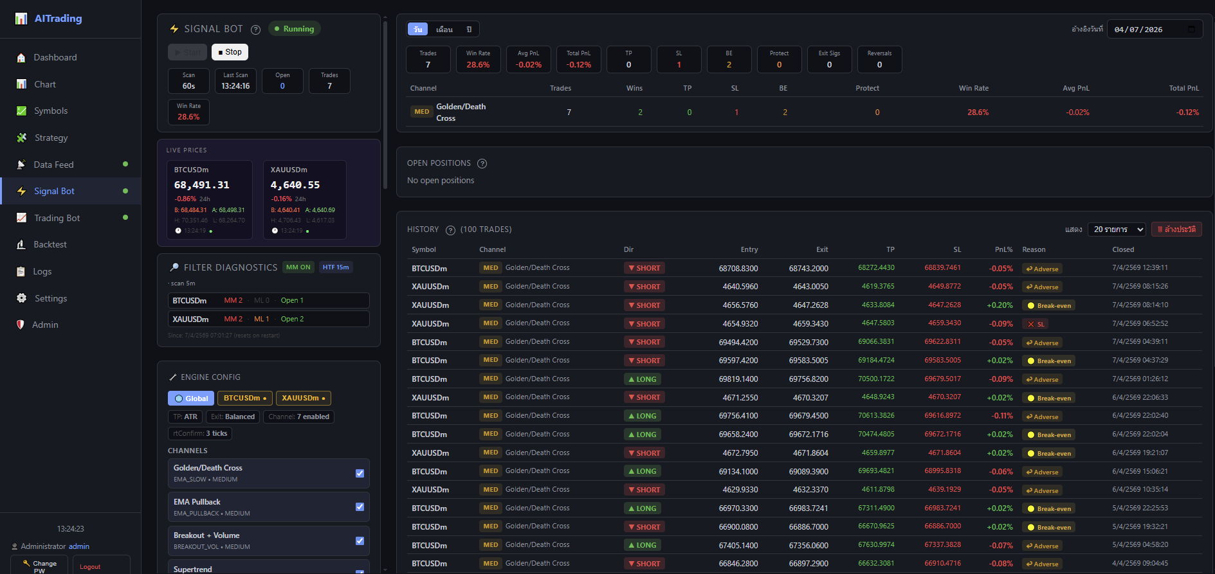Click the Total PnL -0.12% summary card
This screenshot has height=574, width=1215.
click(579, 59)
